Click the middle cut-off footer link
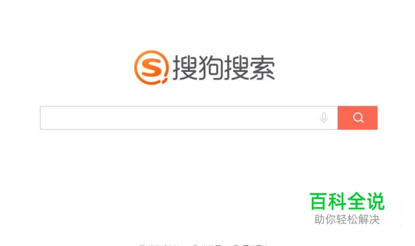Viewport: 415px width, 246px height. pyautogui.click(x=207, y=245)
